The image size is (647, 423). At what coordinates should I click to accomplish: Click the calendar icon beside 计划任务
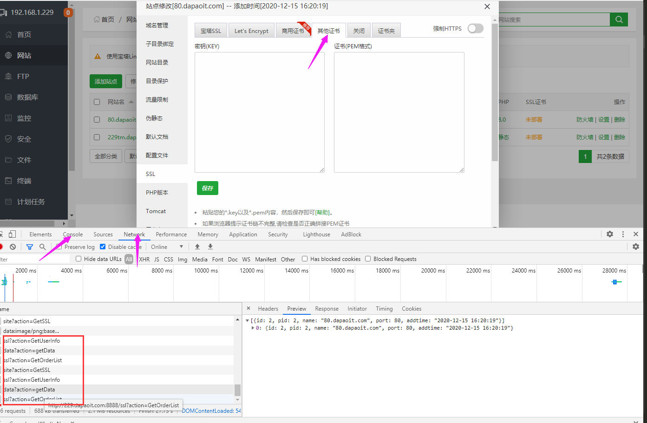click(x=8, y=202)
